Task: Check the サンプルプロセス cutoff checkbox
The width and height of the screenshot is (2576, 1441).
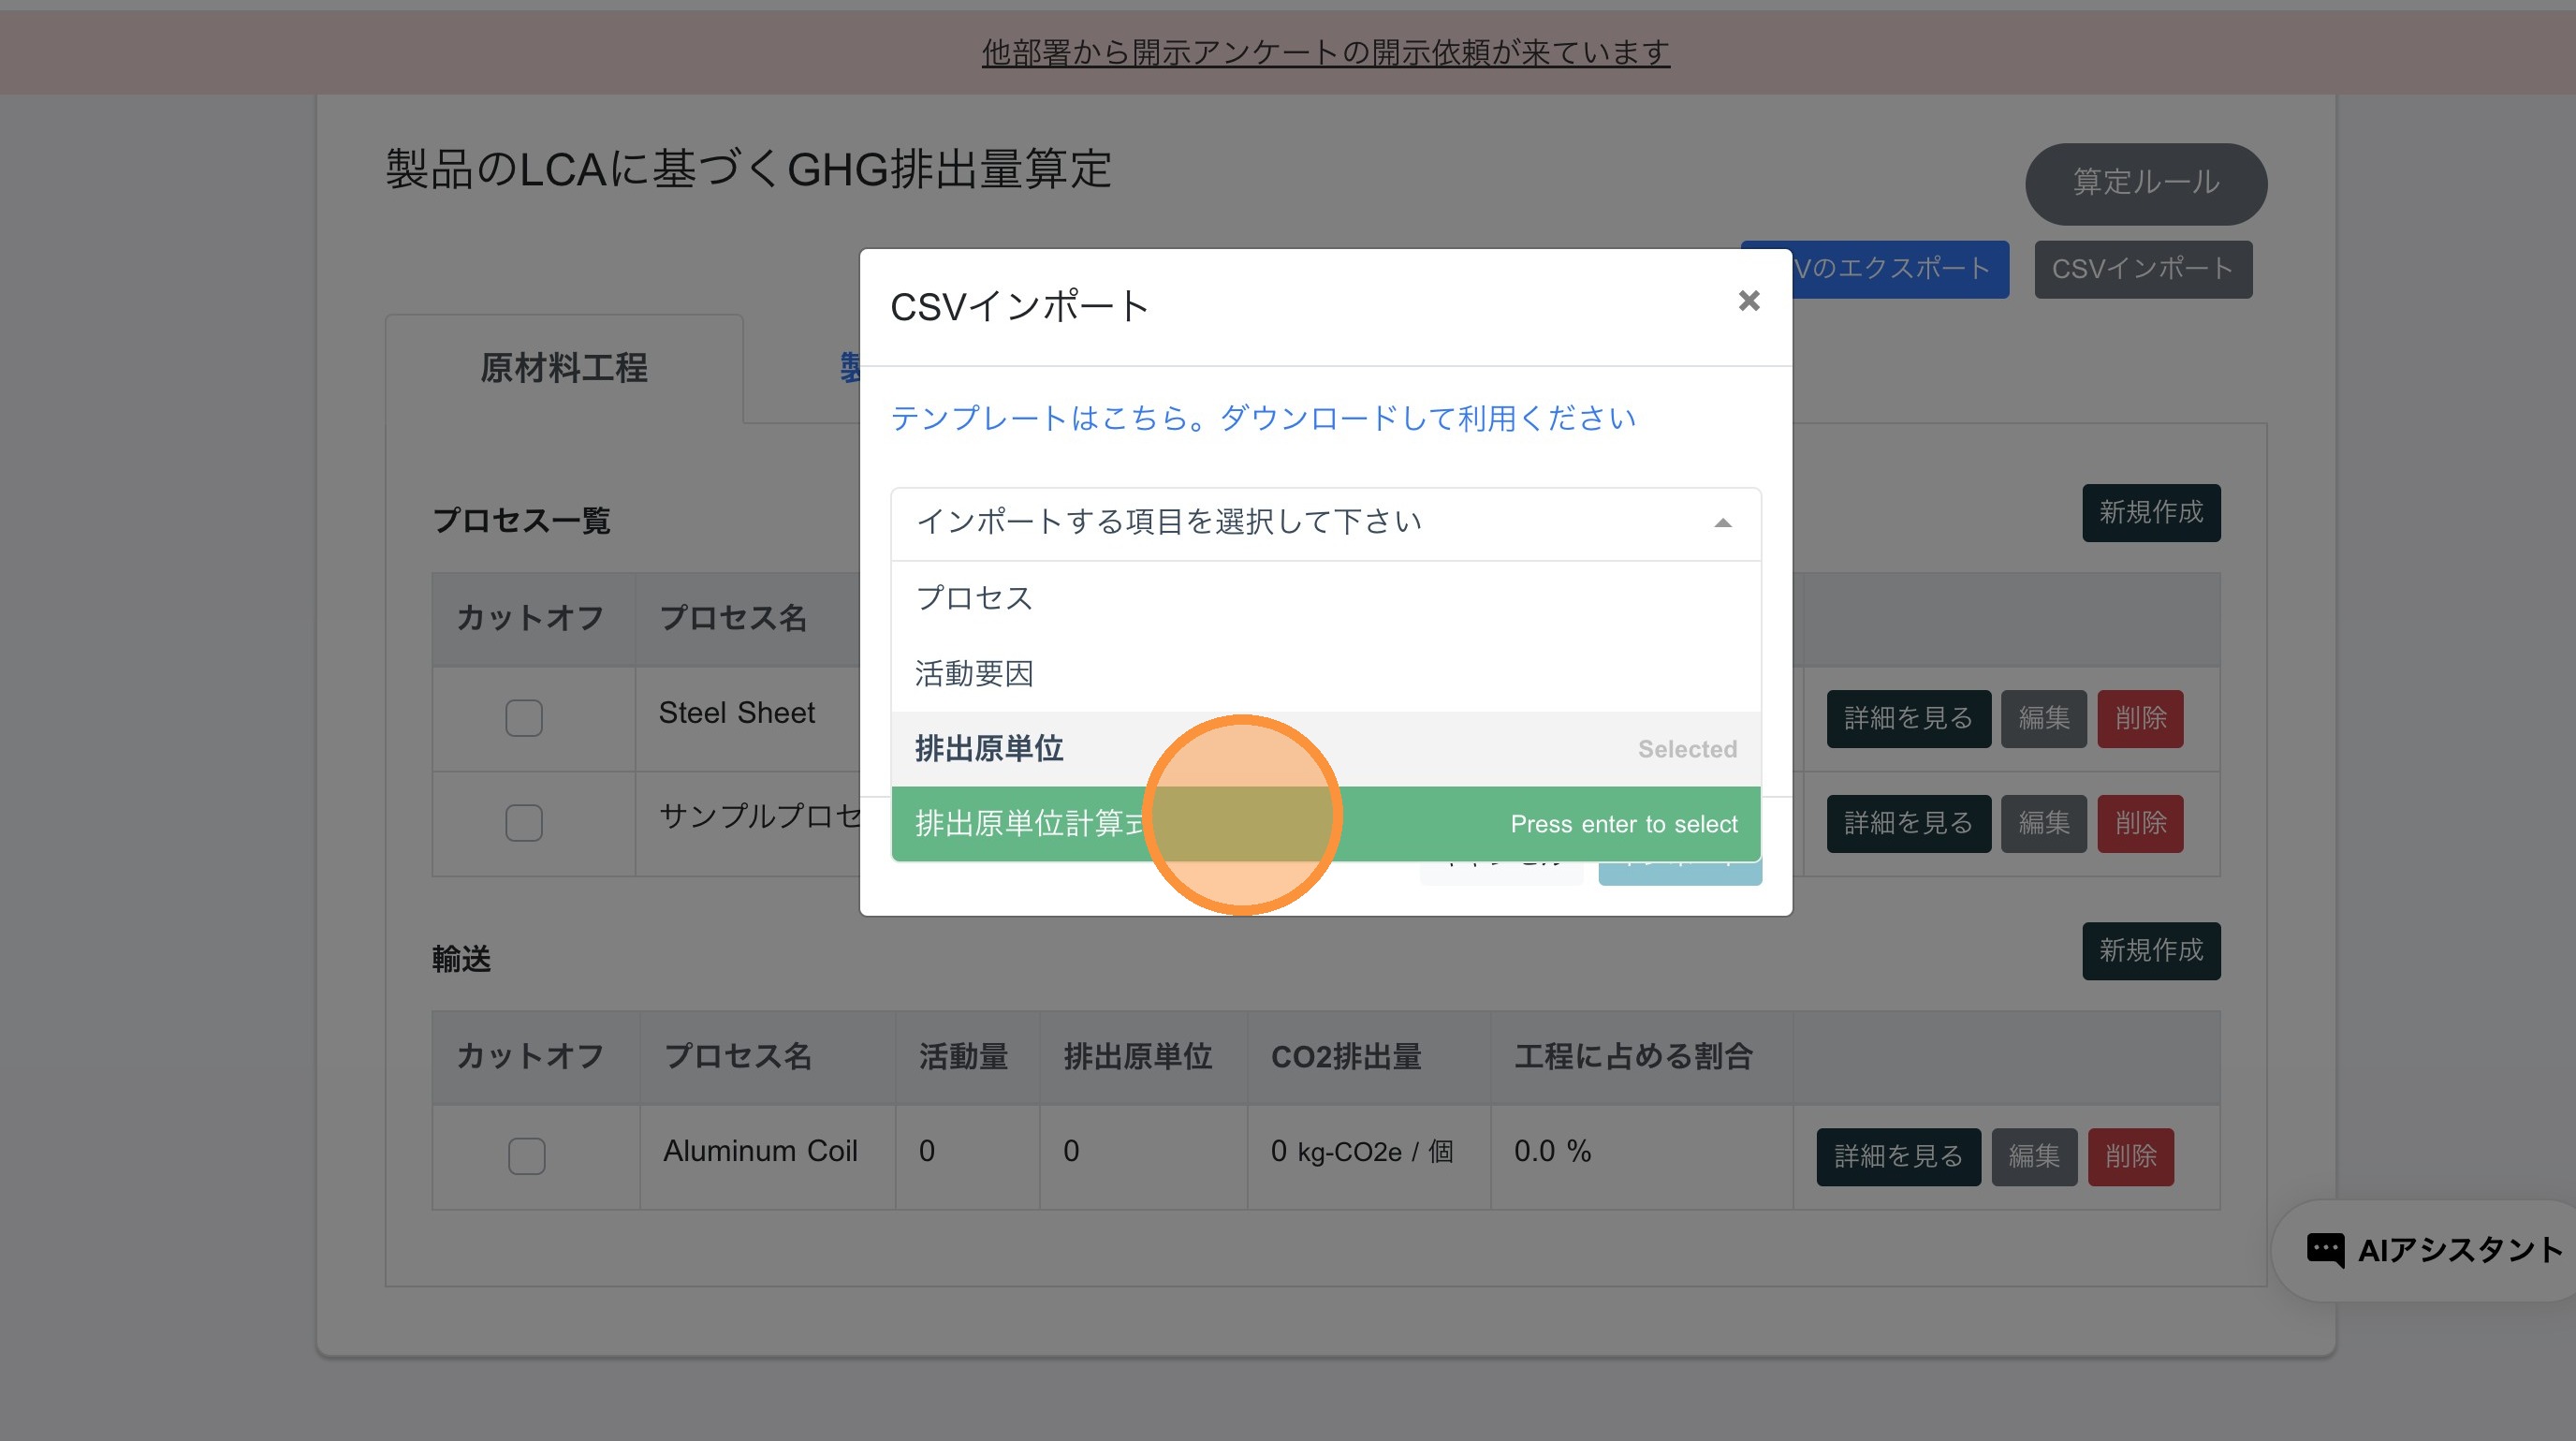Action: 523,823
